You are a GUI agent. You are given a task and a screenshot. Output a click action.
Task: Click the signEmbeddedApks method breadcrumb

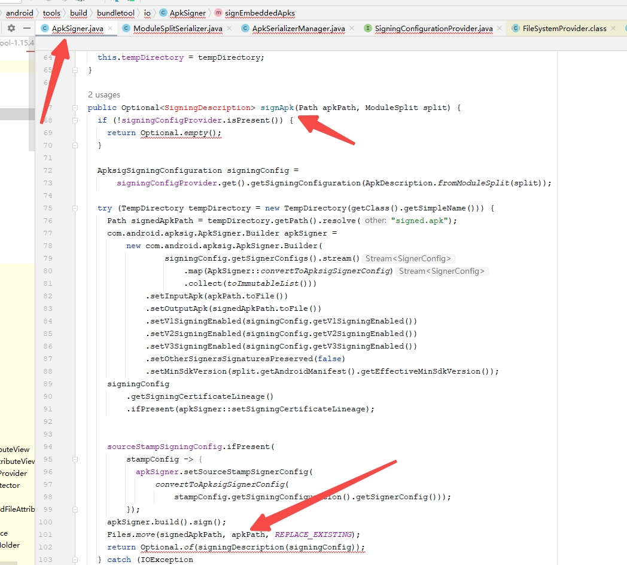[x=255, y=13]
